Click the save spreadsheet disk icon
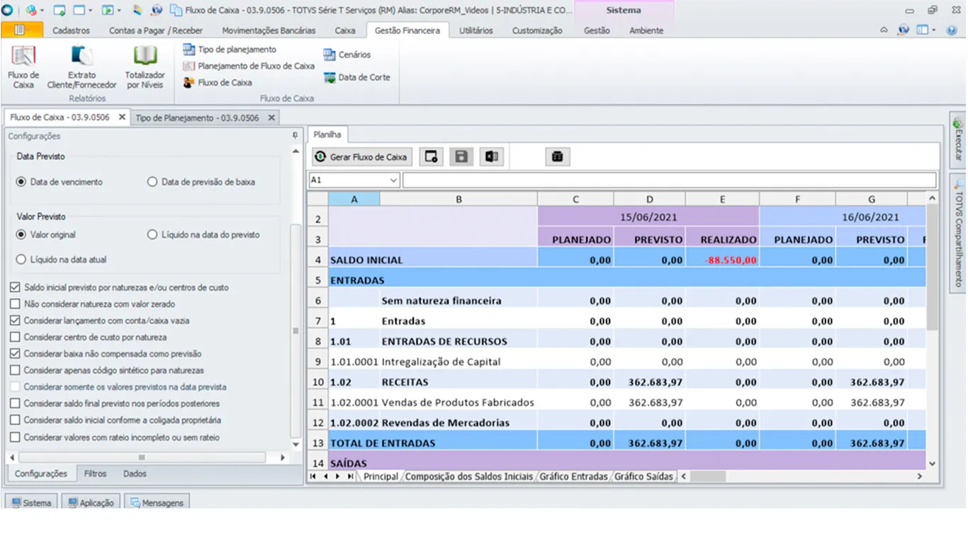This screenshot has height=535, width=968. [x=461, y=157]
